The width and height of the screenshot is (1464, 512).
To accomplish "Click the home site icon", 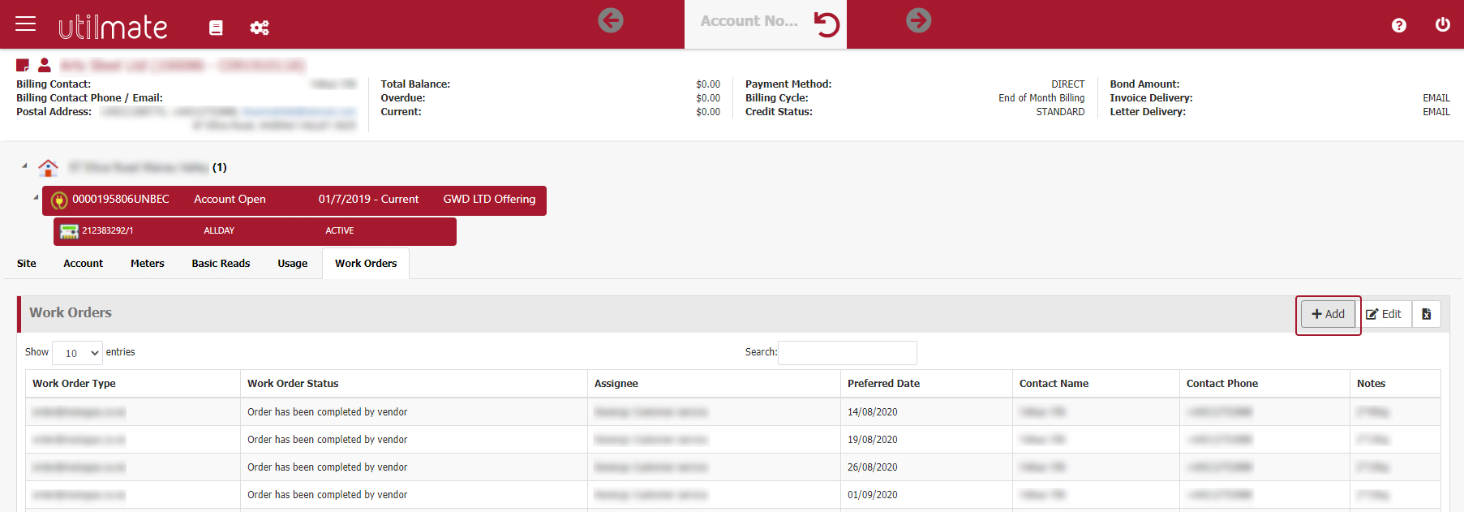I will [49, 168].
